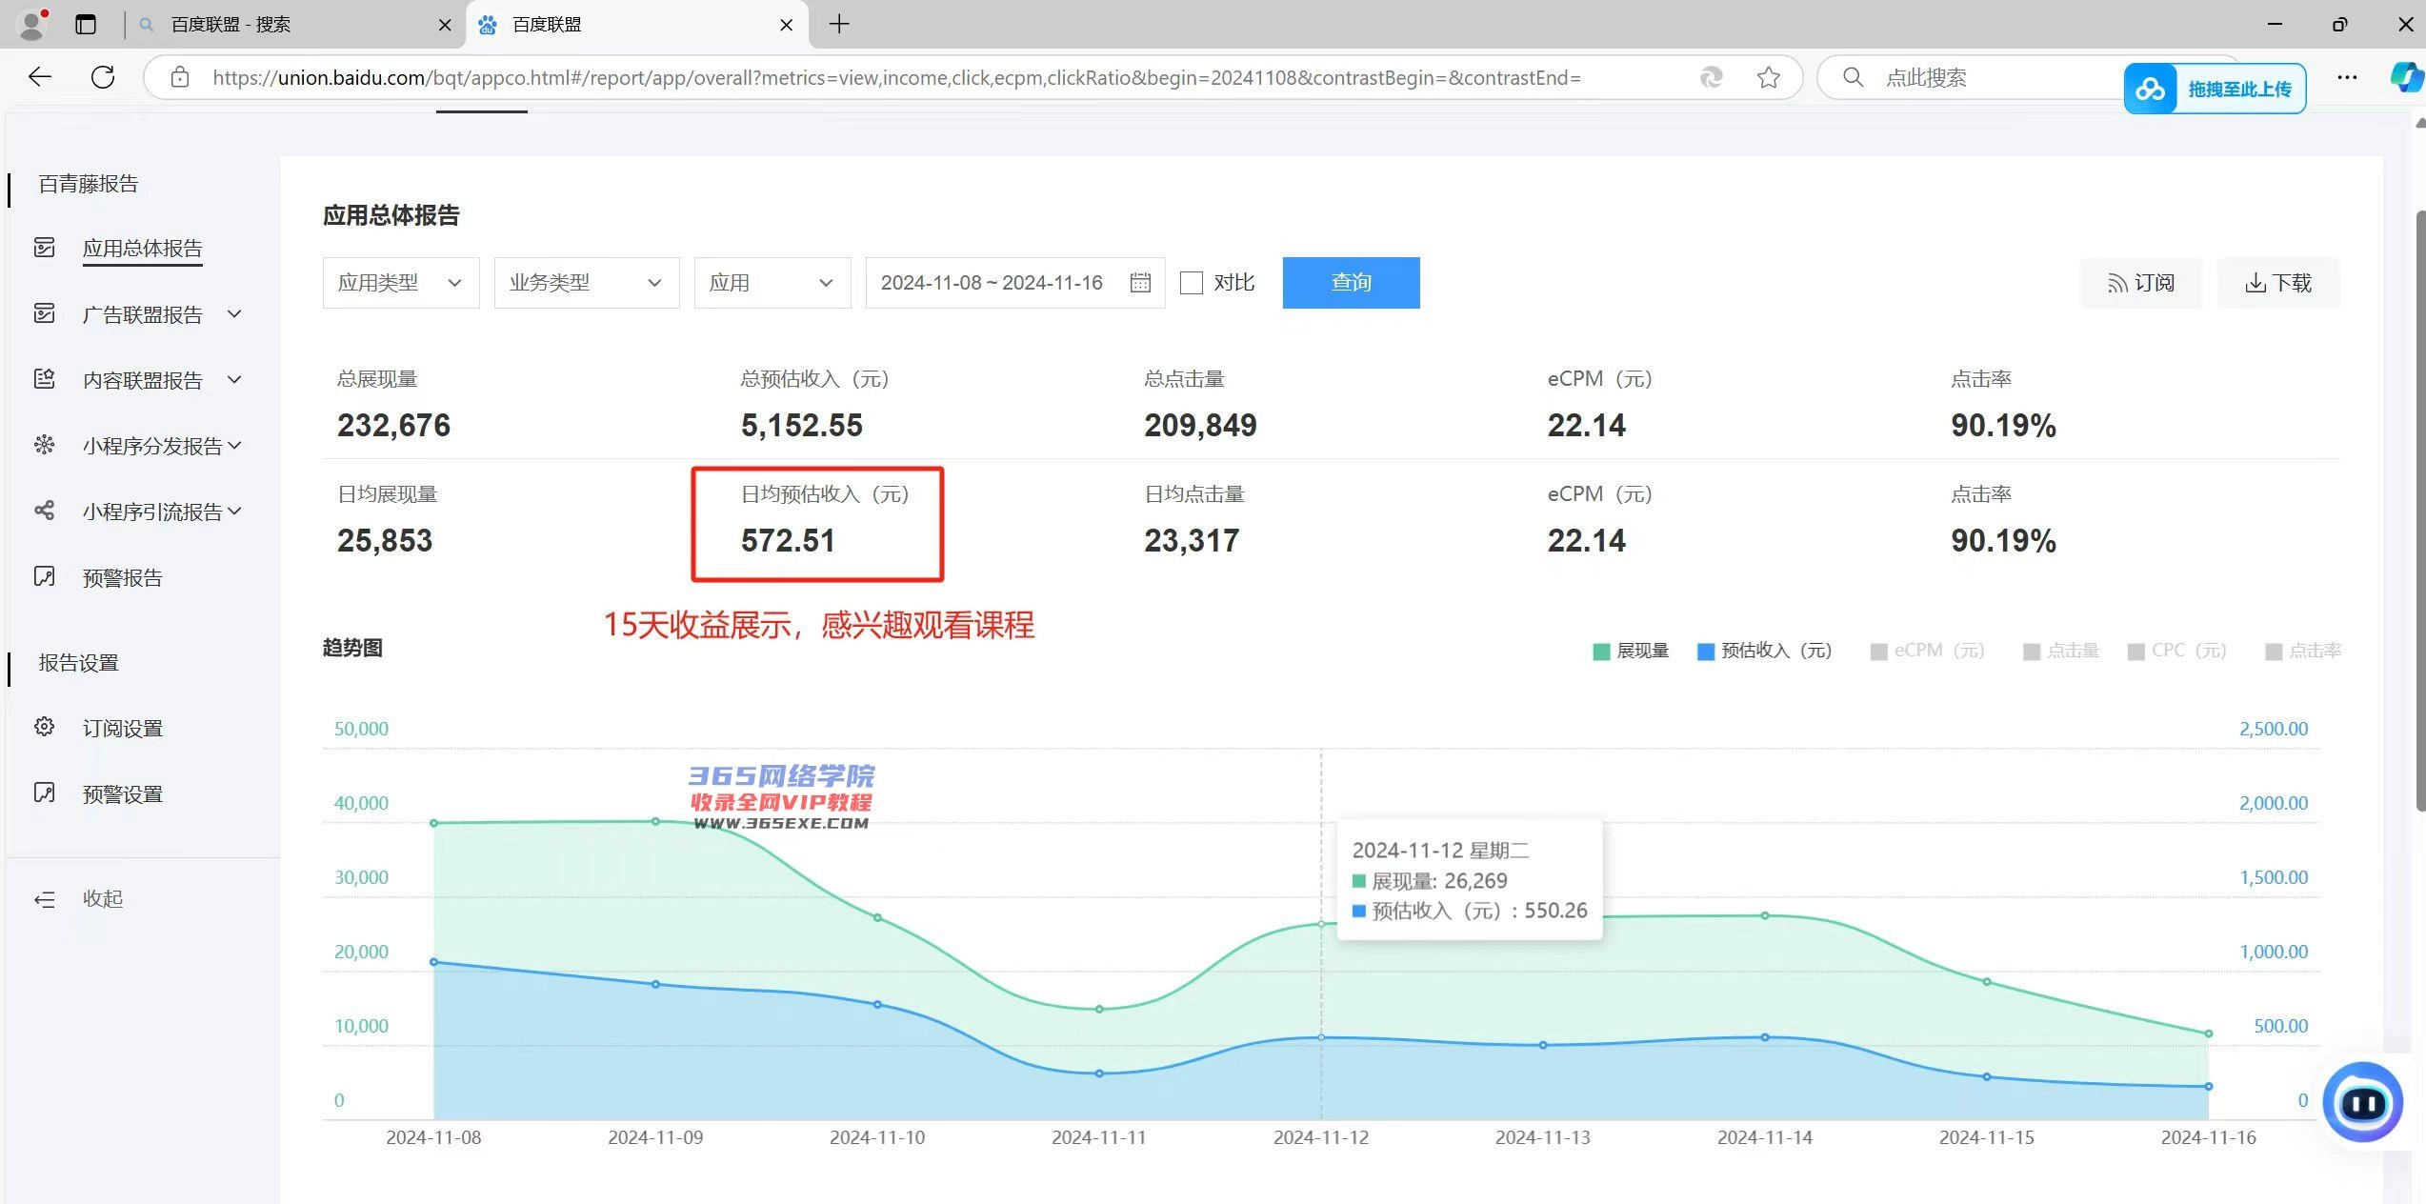Open the 业务类型 dropdown

586,283
